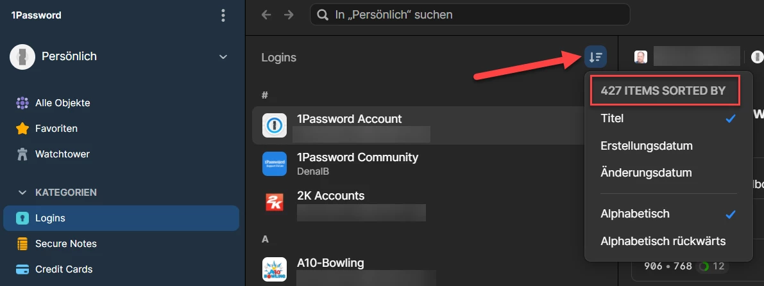The image size is (764, 286).
Task: Expand the Persönlich account switcher
Action: [x=223, y=57]
